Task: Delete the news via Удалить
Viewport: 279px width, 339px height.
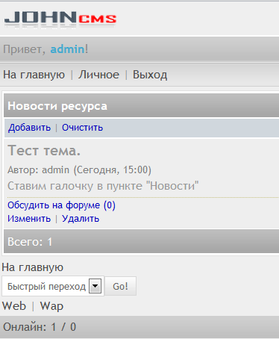Action: (x=81, y=219)
